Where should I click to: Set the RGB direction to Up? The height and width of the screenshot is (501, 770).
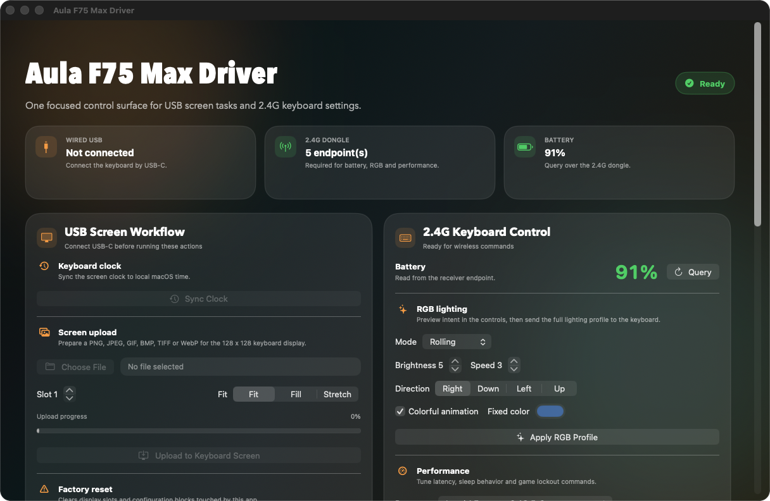point(560,388)
